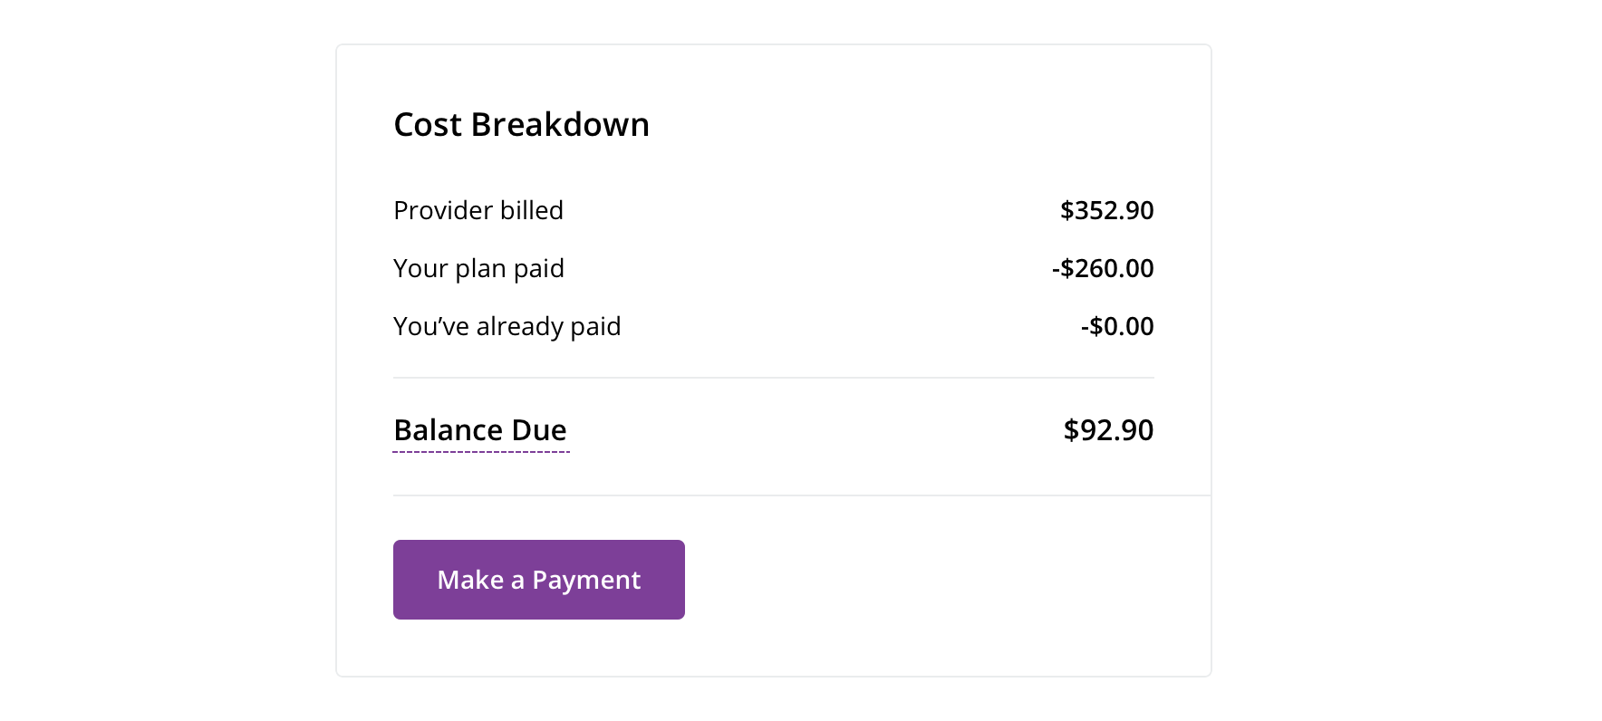Click the word Payment on the purple button
The height and width of the screenshot is (721, 1602).
pyautogui.click(x=586, y=580)
